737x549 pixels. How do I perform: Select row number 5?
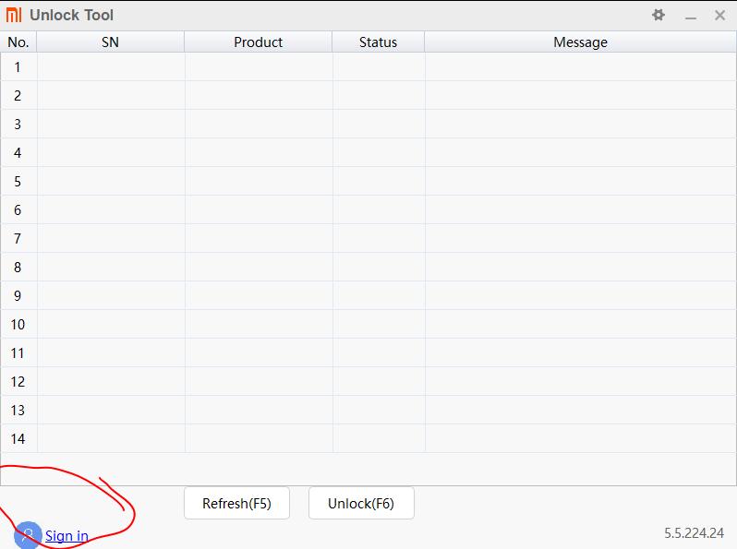point(368,182)
